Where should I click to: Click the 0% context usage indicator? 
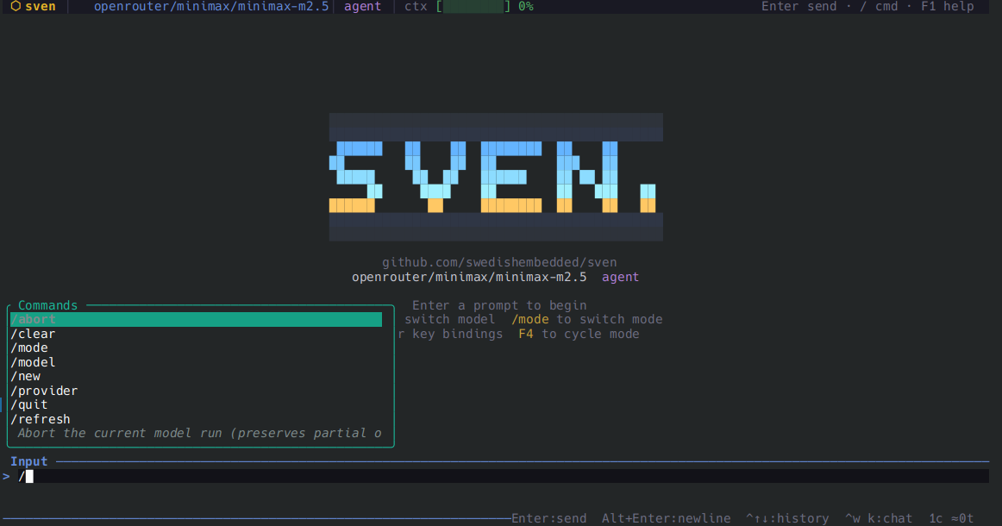coord(527,7)
